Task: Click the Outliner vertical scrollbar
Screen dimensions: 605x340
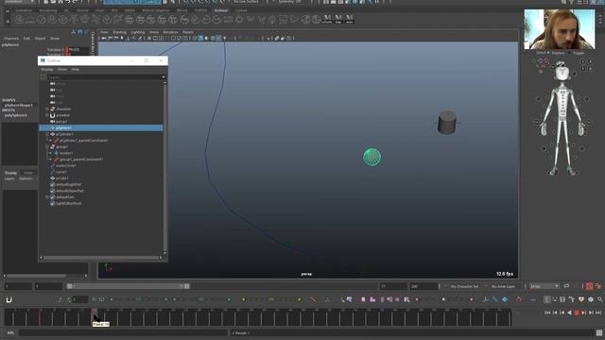Action: pyautogui.click(x=165, y=168)
